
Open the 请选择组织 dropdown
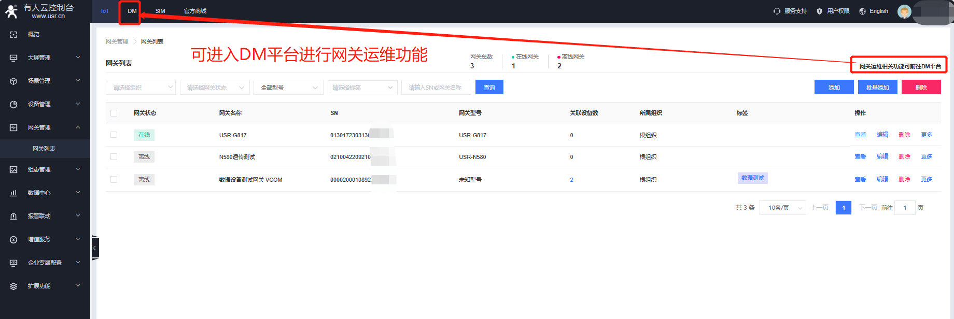point(141,88)
